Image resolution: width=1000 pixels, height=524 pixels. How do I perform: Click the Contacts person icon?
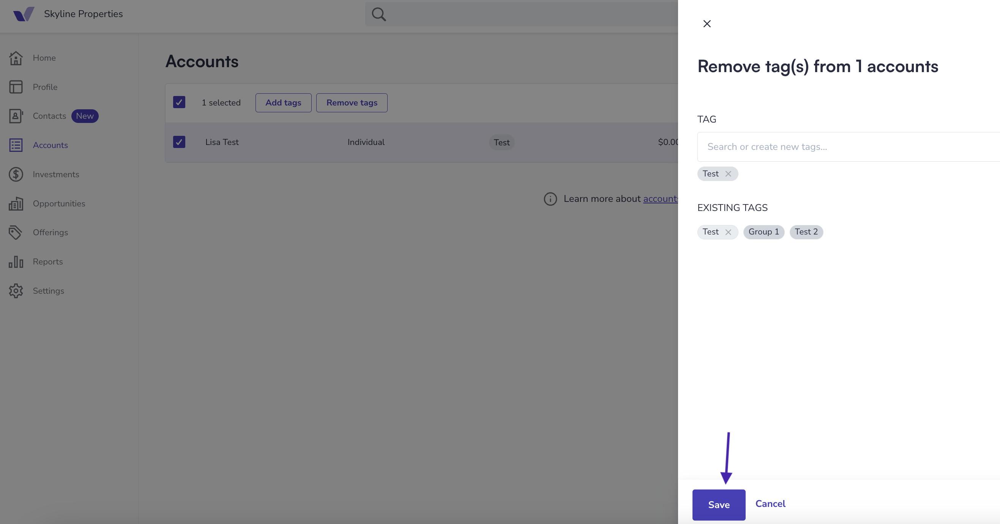[x=16, y=116]
